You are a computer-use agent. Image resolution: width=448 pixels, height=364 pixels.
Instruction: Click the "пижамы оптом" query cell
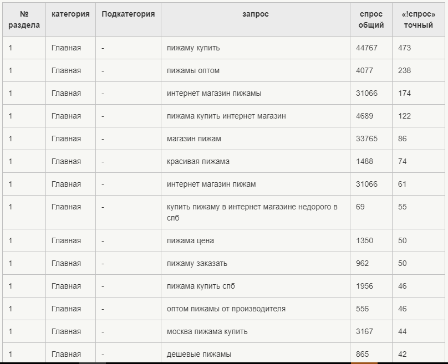pos(194,70)
